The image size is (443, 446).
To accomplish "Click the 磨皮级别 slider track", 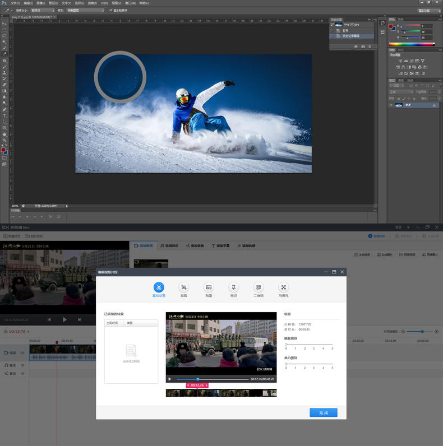I will coord(308,345).
